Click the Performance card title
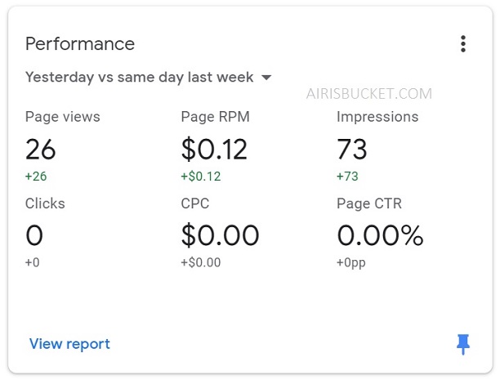 point(80,44)
